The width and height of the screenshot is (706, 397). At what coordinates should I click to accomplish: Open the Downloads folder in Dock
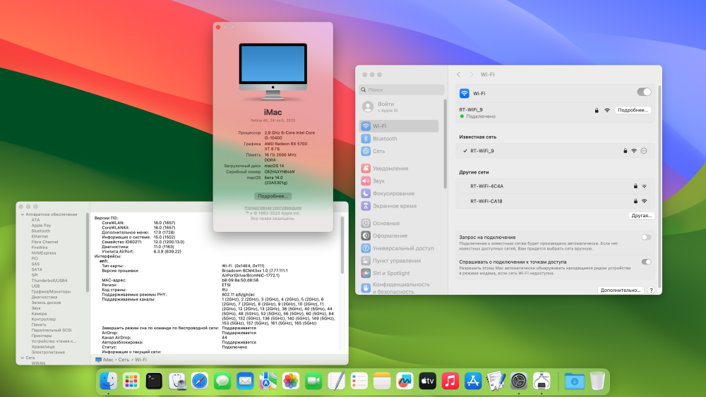click(x=575, y=381)
